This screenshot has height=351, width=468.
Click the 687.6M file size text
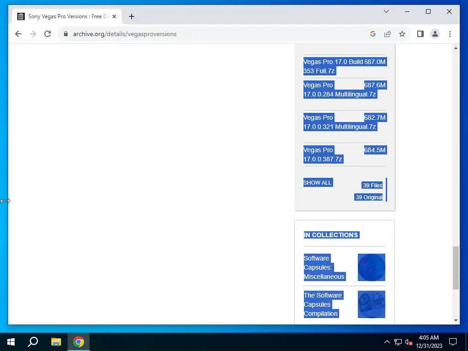375,85
